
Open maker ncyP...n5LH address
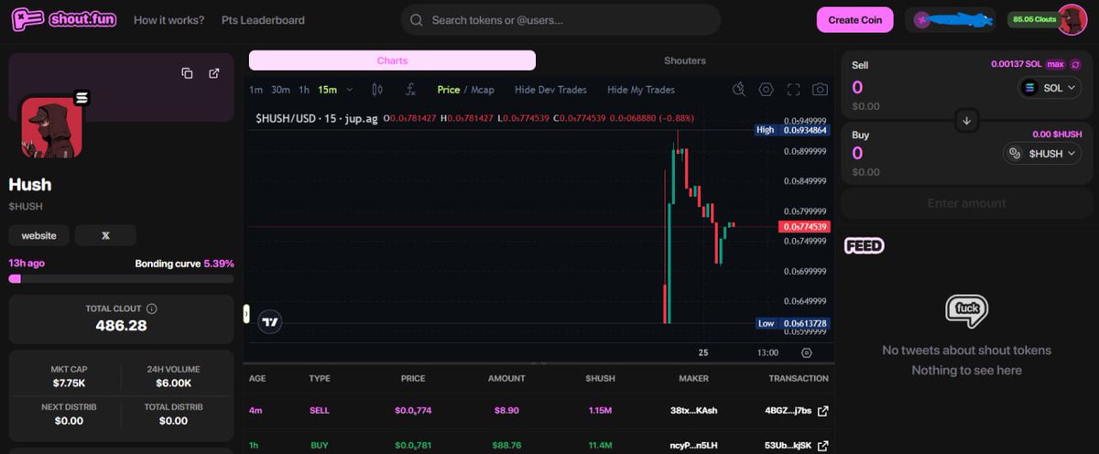(693, 446)
